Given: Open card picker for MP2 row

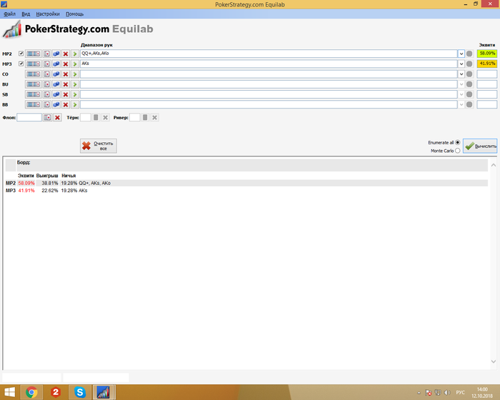Looking at the screenshot, I should 47,54.
